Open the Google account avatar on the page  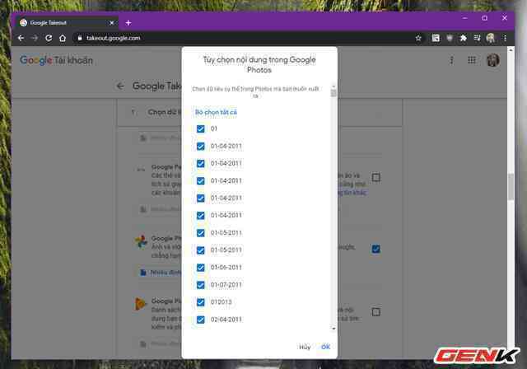[x=493, y=60]
